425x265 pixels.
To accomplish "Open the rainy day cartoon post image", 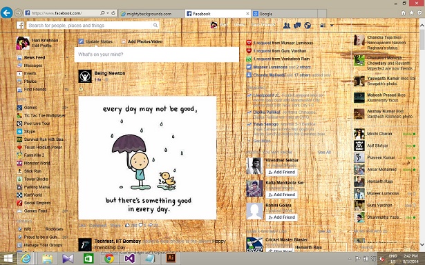I will pyautogui.click(x=147, y=158).
